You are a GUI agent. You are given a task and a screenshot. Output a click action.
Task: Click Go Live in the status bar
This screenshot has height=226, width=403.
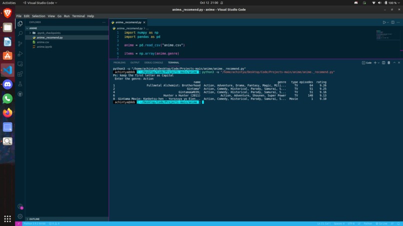pos(381,224)
